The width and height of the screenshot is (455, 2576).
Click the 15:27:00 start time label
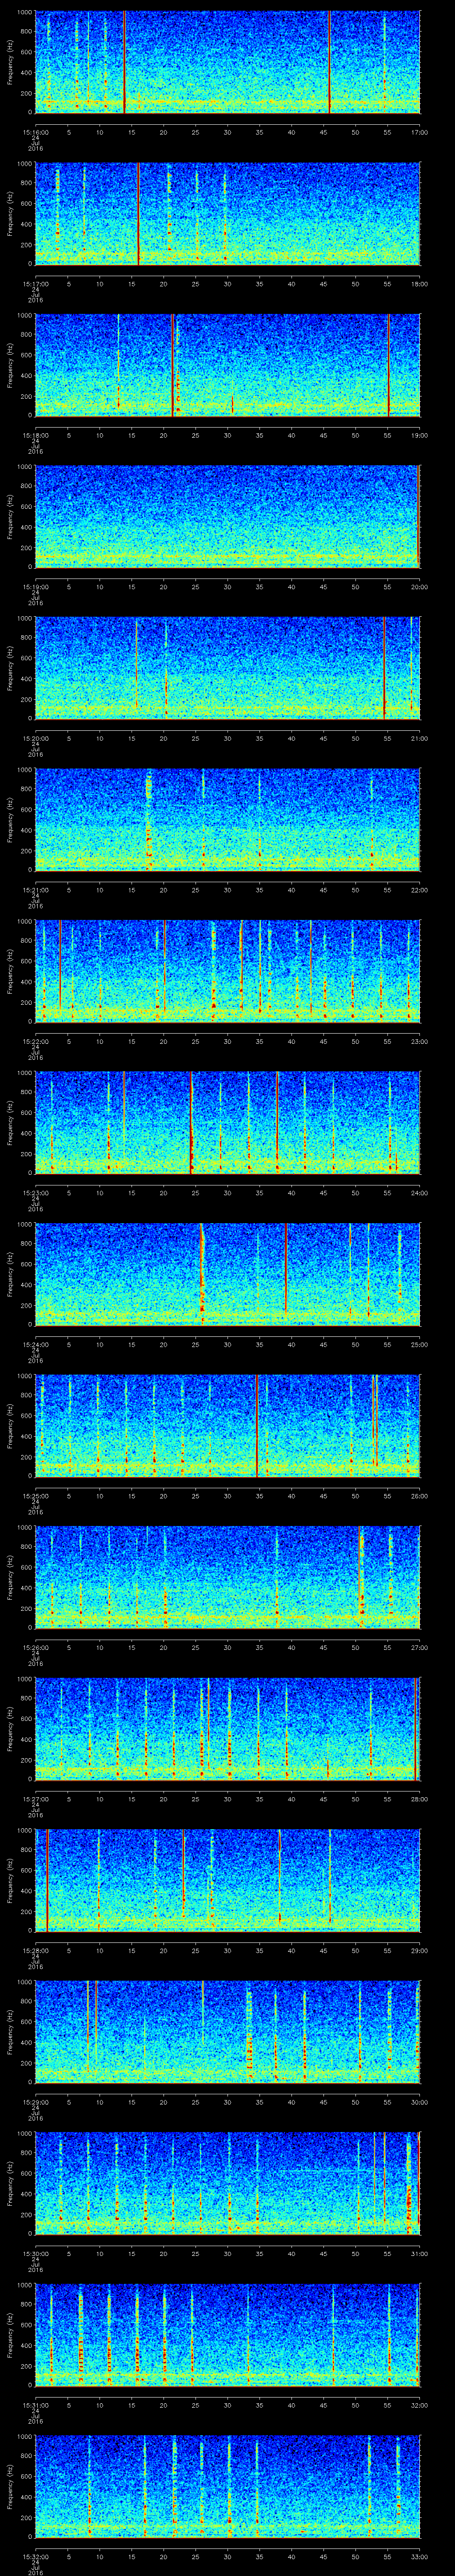click(x=36, y=1799)
